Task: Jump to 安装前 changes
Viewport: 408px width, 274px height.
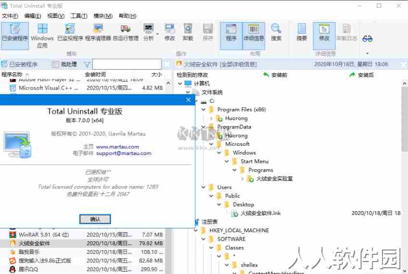Action: [275, 75]
